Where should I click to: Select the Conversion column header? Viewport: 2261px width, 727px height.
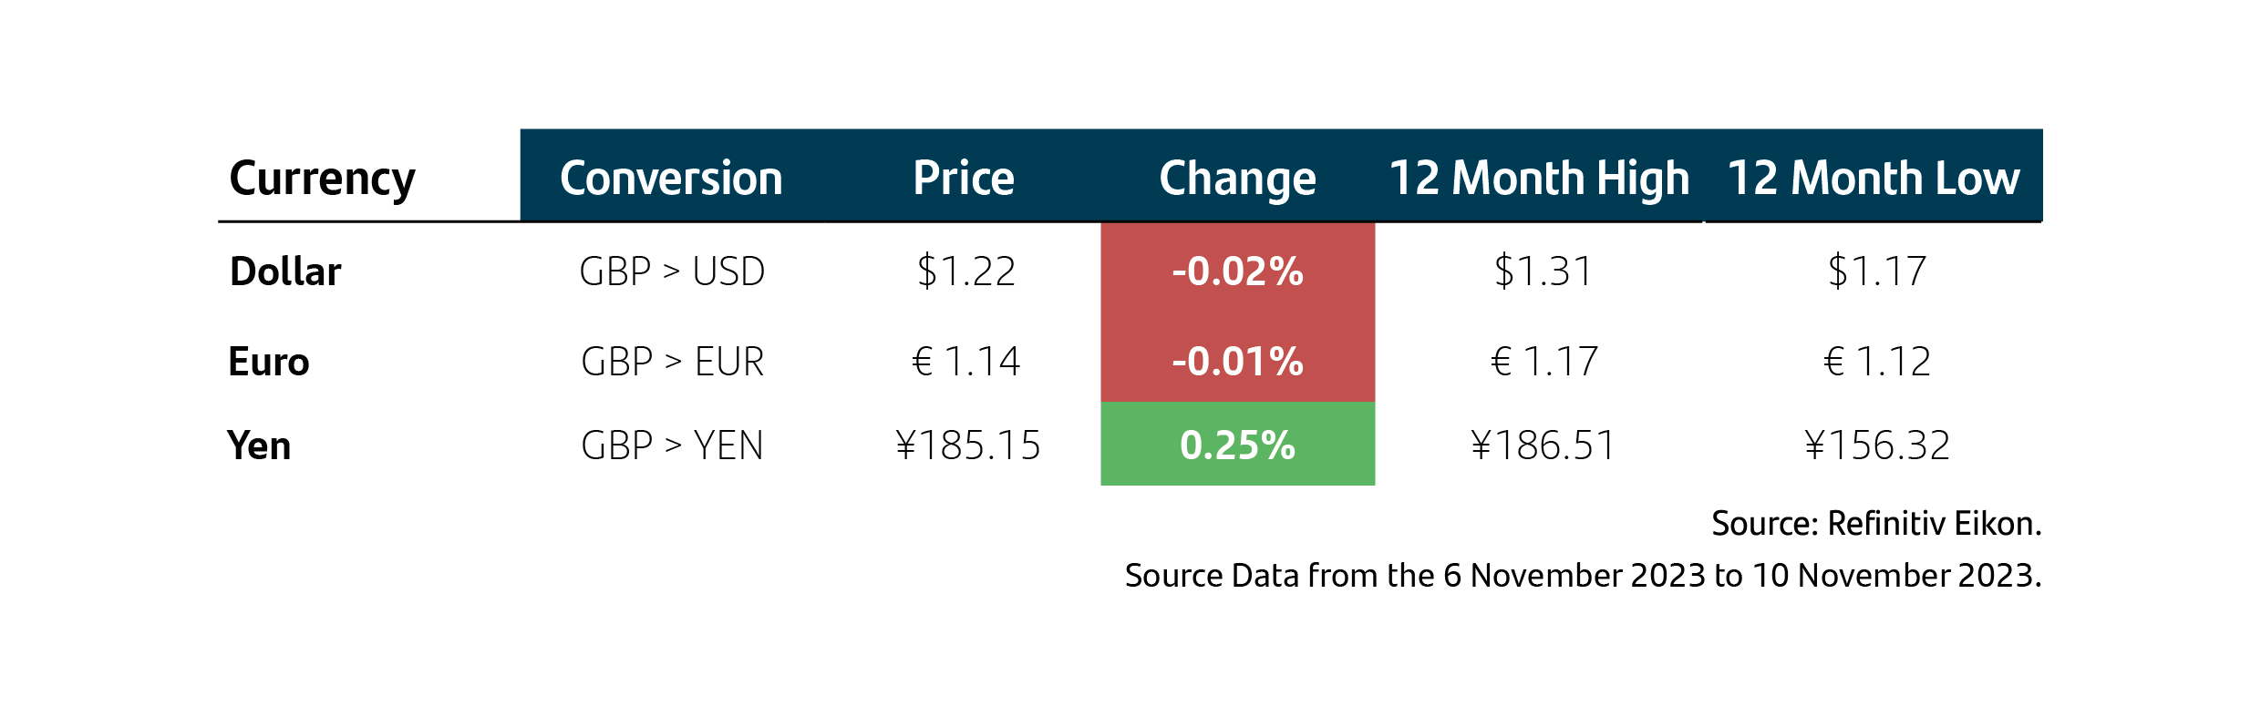(671, 178)
